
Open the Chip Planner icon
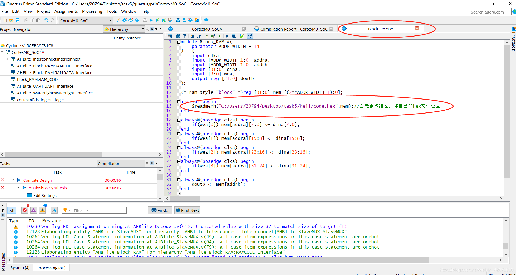click(x=137, y=20)
